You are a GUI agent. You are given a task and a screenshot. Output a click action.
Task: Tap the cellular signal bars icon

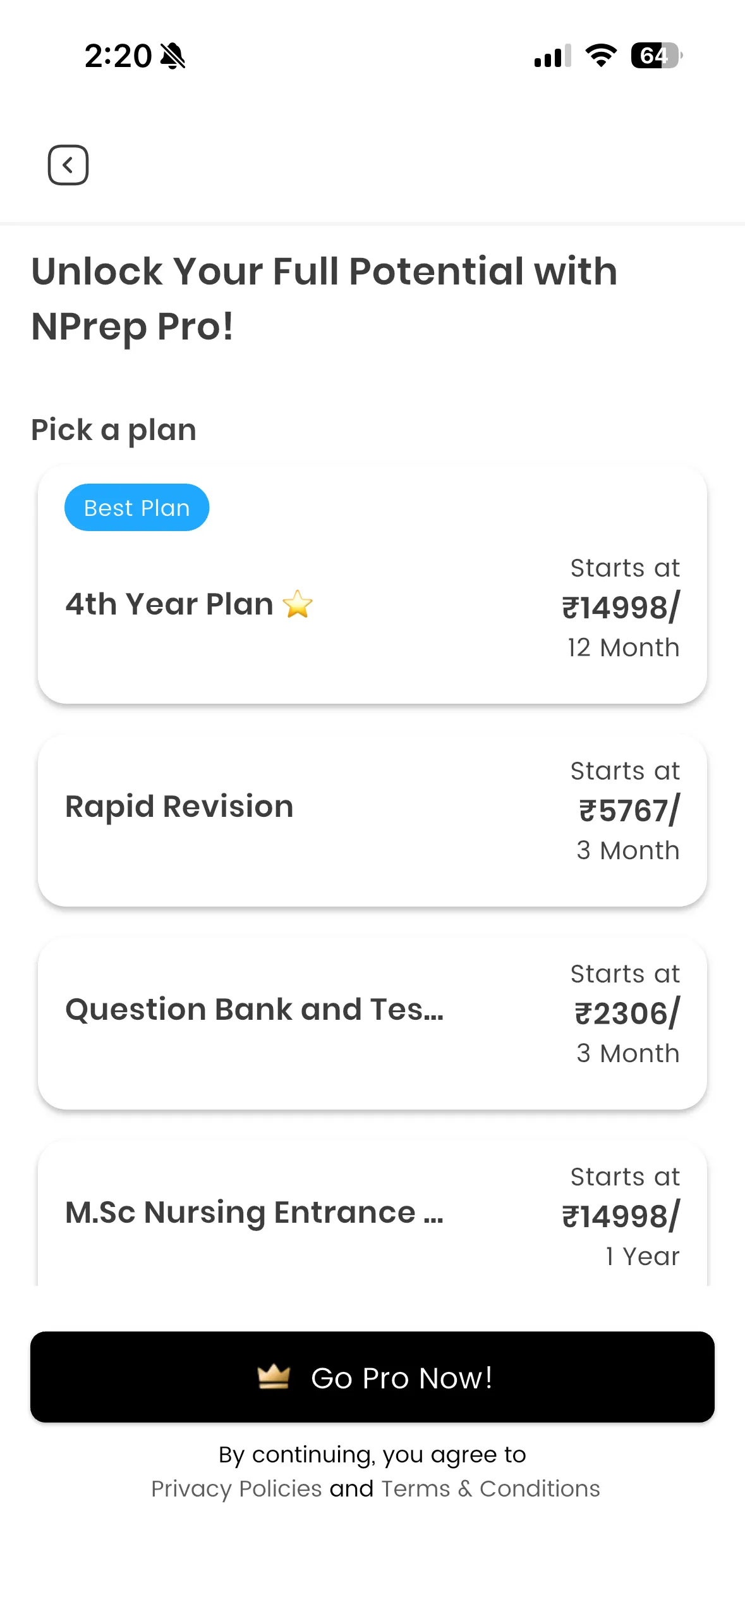[x=553, y=56]
